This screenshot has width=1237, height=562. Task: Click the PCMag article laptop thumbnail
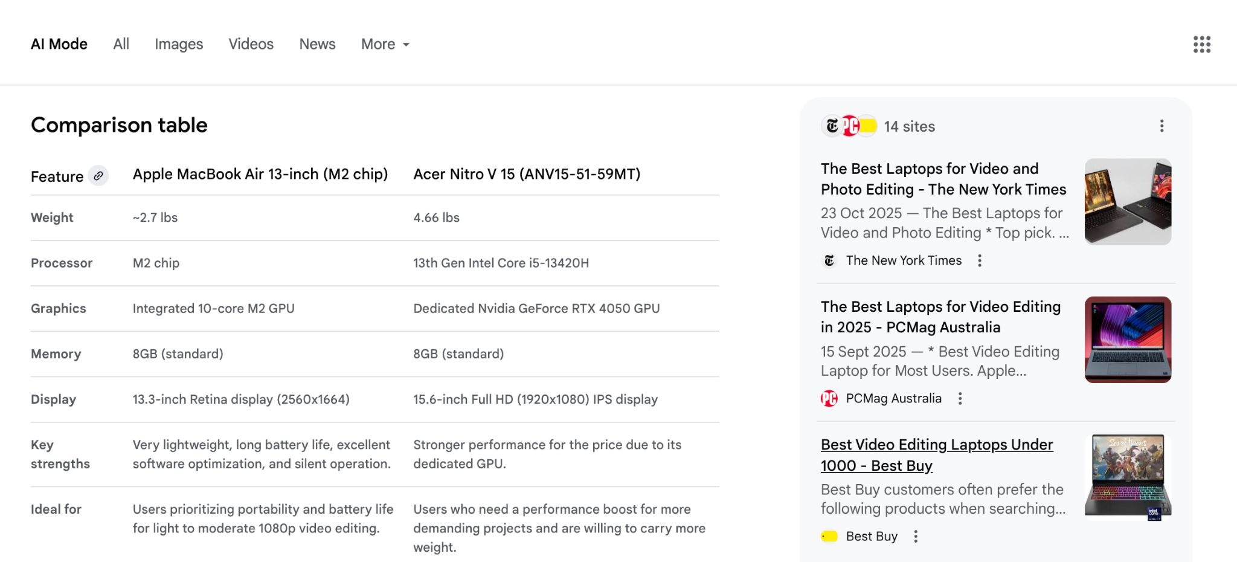[1127, 340]
